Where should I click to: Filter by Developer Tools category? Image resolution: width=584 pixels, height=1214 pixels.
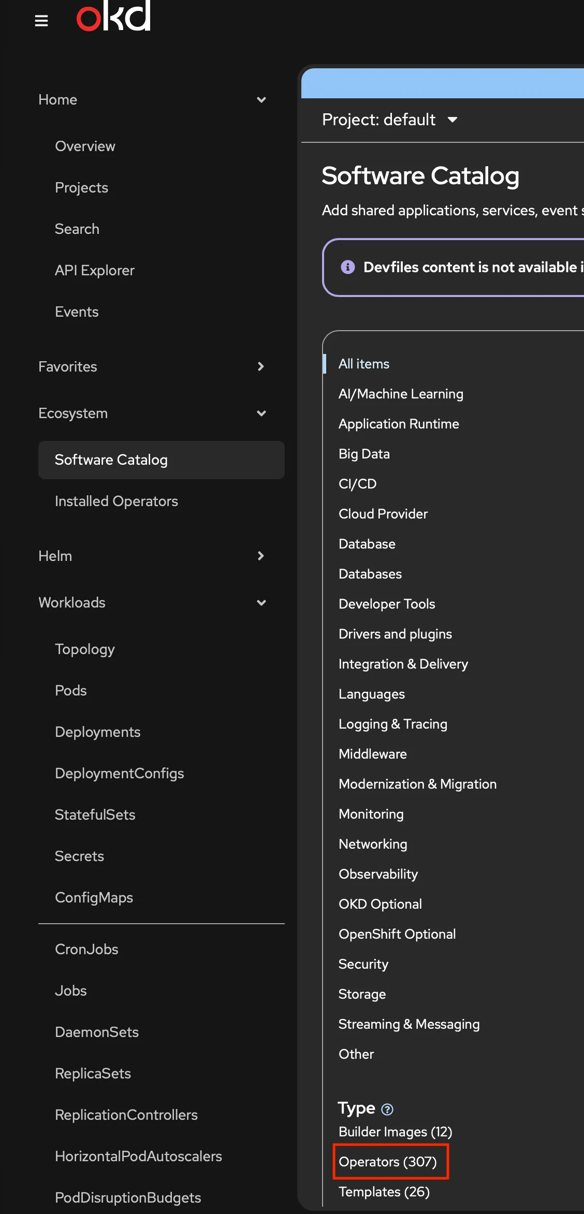387,604
